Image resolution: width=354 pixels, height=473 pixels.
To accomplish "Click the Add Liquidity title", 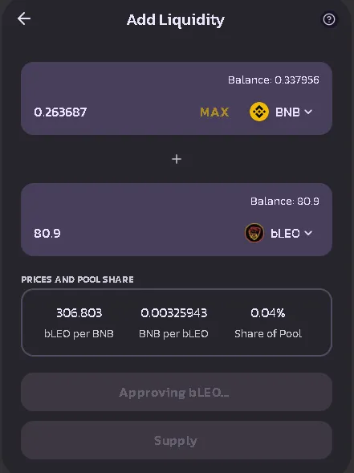I will point(176,20).
